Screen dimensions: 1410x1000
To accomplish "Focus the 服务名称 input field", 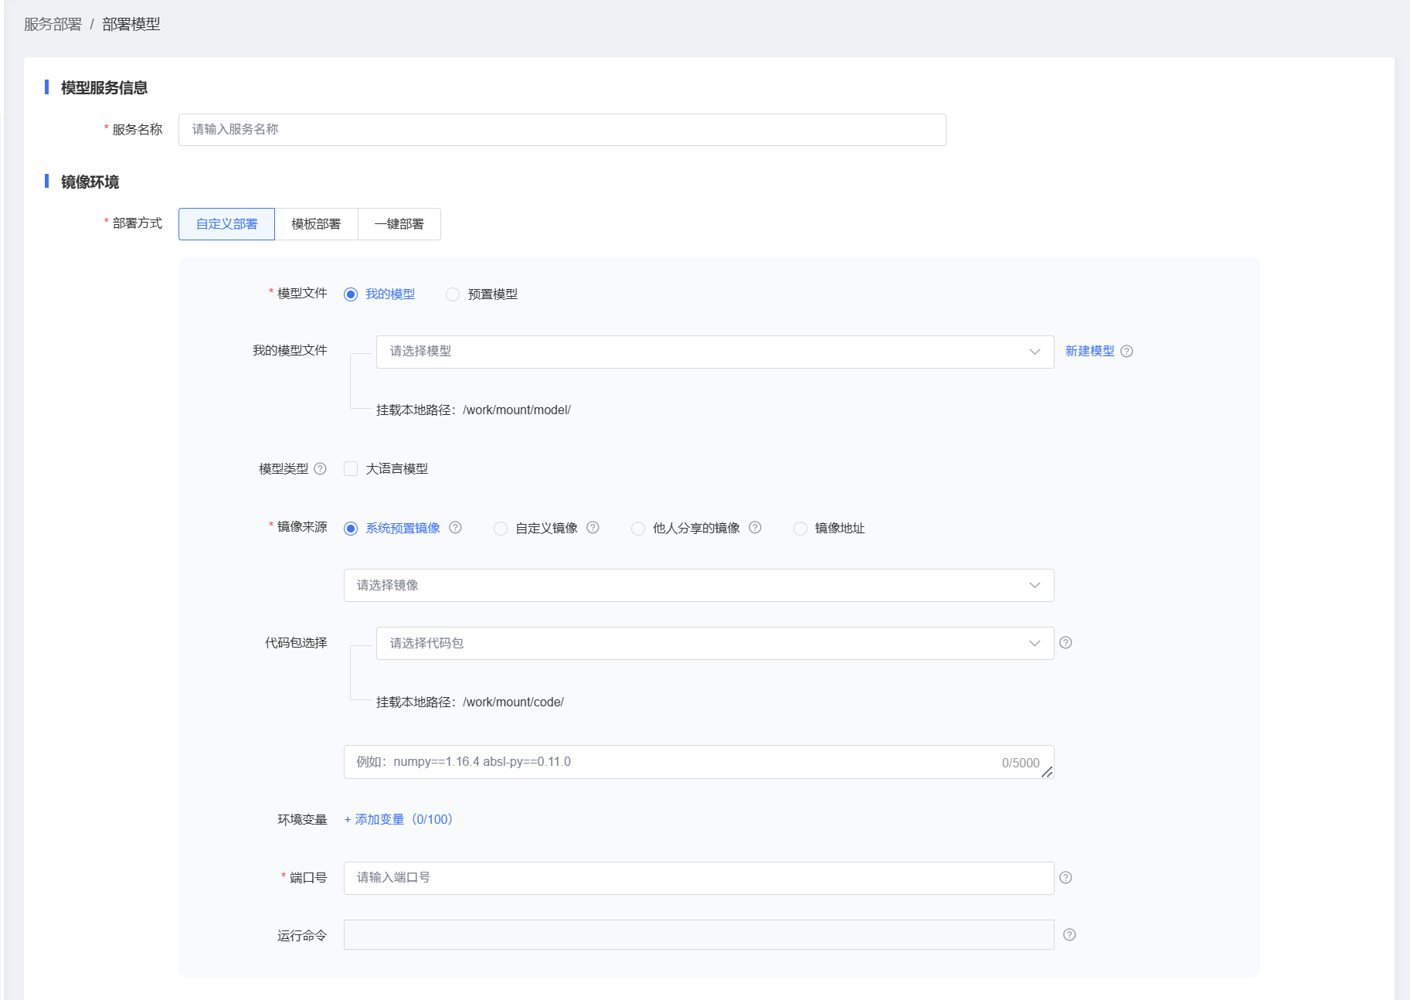I will pyautogui.click(x=562, y=130).
